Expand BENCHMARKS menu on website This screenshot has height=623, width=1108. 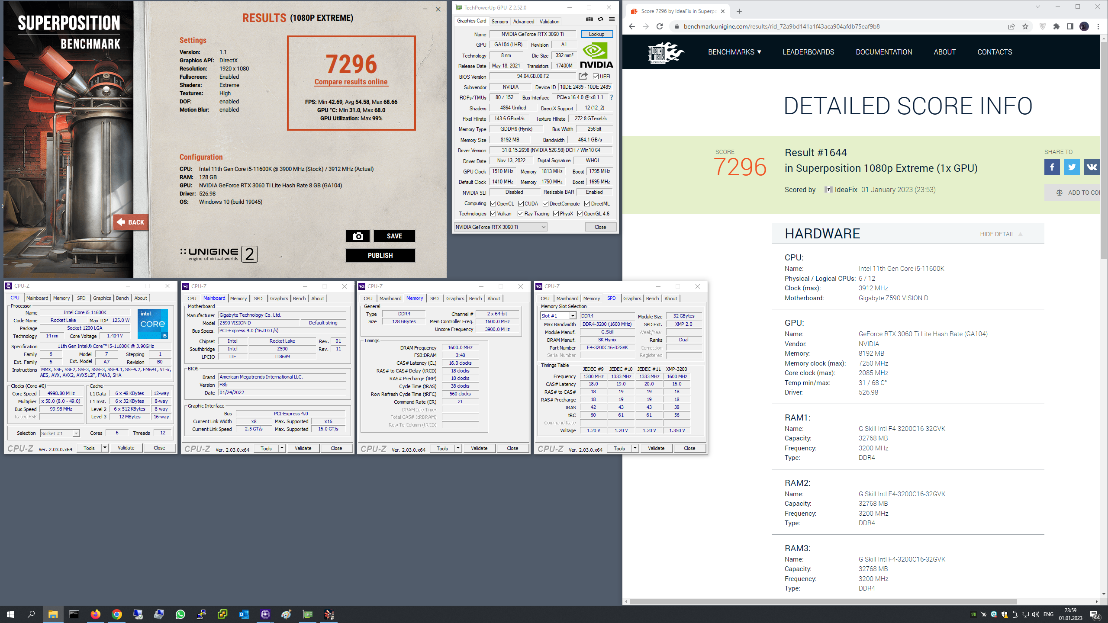734,52
